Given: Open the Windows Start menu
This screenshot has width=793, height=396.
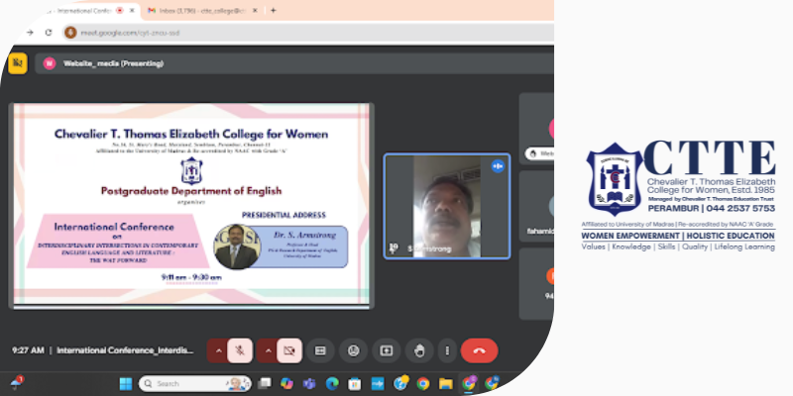Looking at the screenshot, I should (126, 384).
